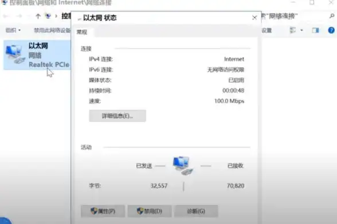The height and width of the screenshot is (224, 337).
Task: Click the Back arrow in Network Connections window
Action: pos(6,16)
